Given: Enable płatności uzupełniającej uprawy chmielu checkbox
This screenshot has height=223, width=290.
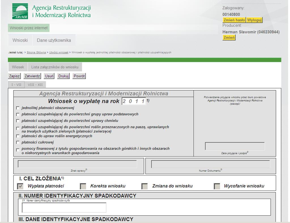Looking at the screenshot, I should point(18,121).
